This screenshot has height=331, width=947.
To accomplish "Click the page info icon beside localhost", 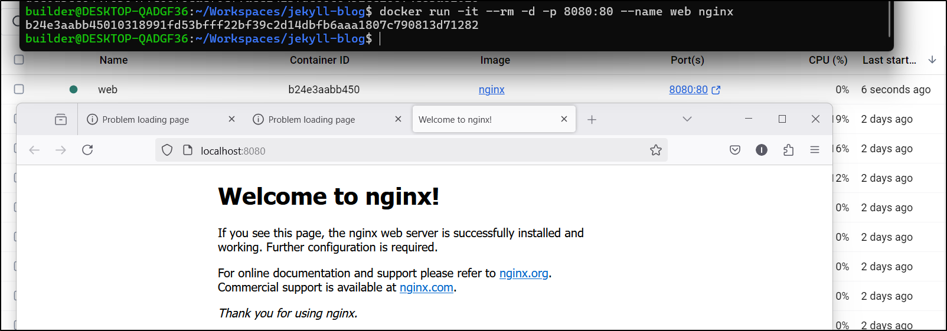I will [188, 150].
